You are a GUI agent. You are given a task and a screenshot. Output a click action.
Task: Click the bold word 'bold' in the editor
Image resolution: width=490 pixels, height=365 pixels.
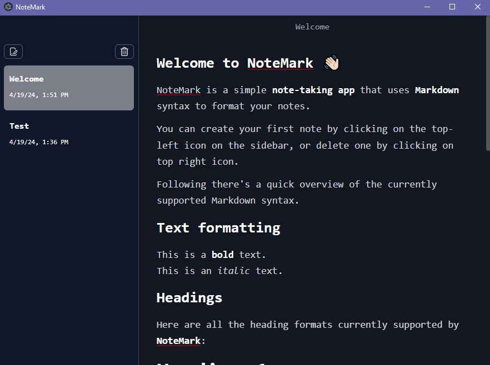pos(222,255)
